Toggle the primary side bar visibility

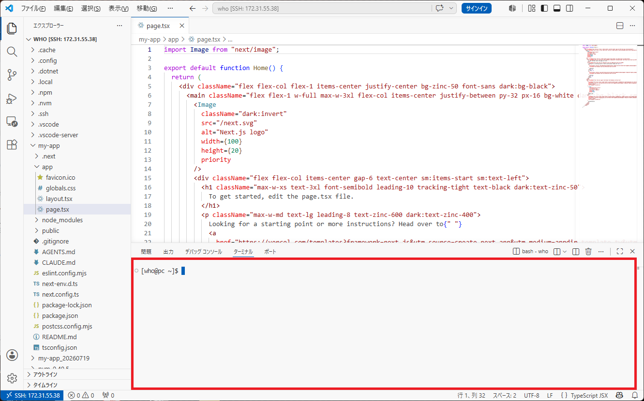(544, 8)
